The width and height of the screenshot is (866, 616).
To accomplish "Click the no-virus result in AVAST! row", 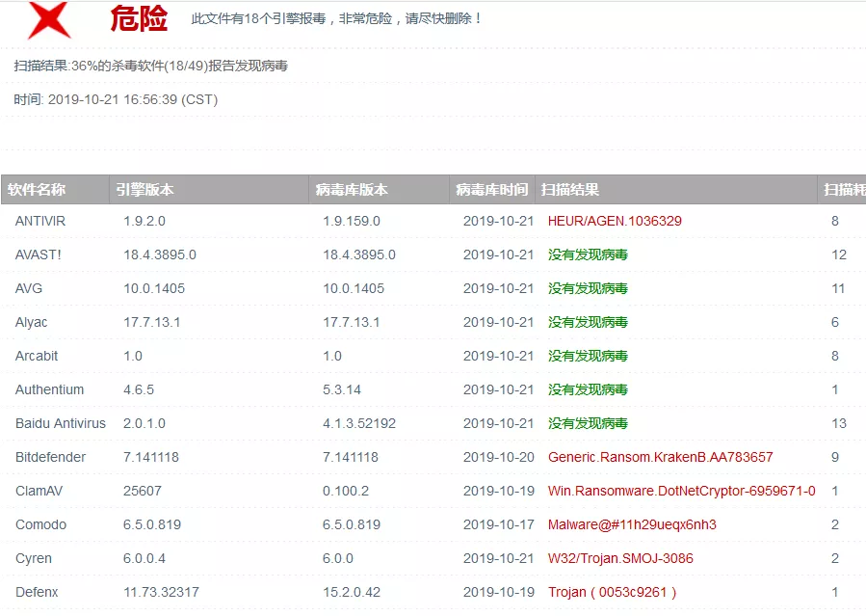I will point(588,254).
